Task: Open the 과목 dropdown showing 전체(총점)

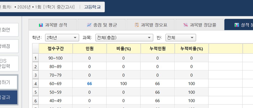Action: pyautogui.click(x=124, y=38)
